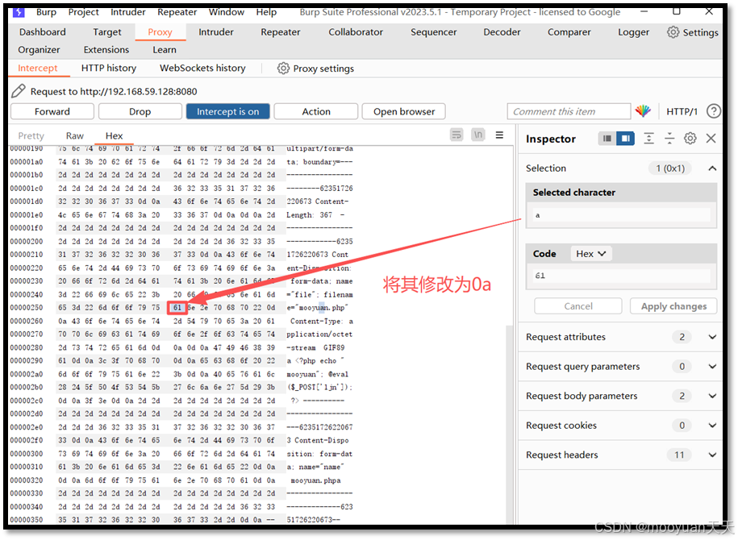Switch to the Target tab
Viewport: 738px width, 540px height.
(x=106, y=32)
